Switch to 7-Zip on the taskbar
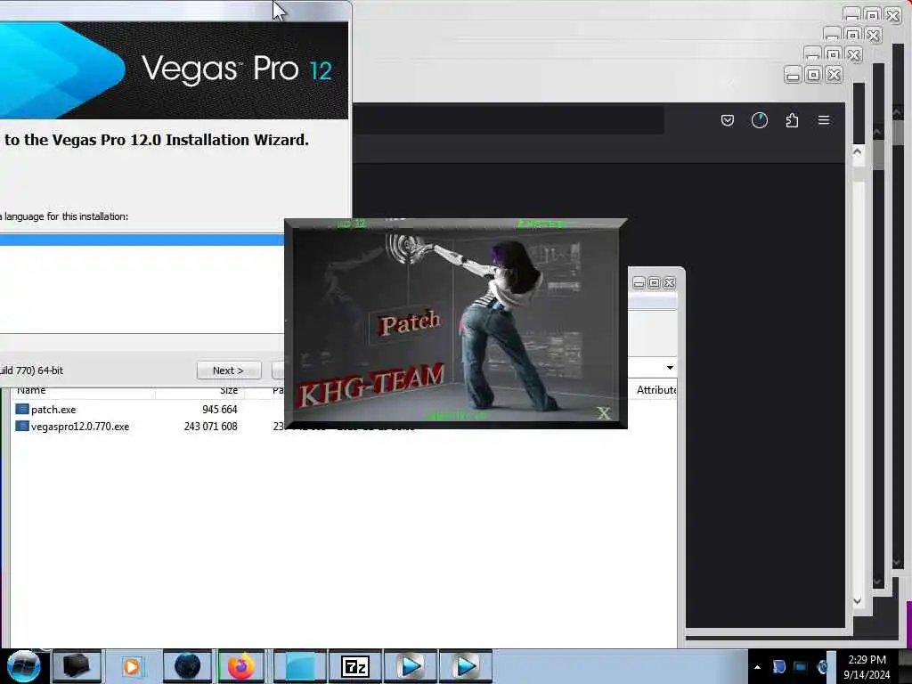This screenshot has width=912, height=684. click(x=354, y=666)
